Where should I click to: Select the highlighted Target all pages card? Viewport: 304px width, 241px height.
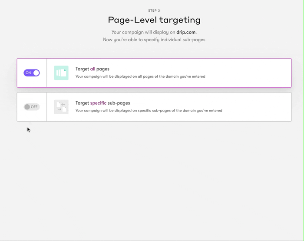[154, 73]
